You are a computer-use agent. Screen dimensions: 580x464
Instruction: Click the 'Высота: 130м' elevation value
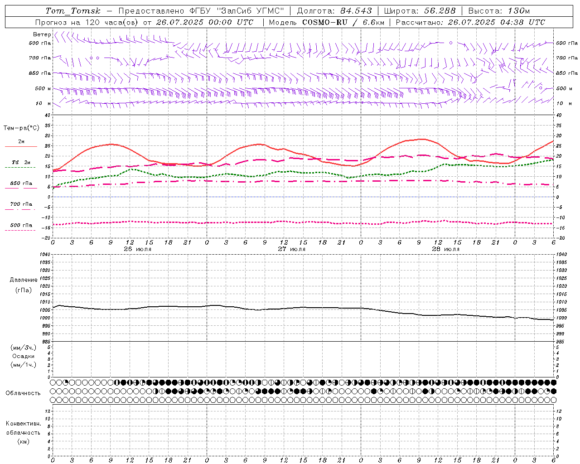pyautogui.click(x=499, y=11)
